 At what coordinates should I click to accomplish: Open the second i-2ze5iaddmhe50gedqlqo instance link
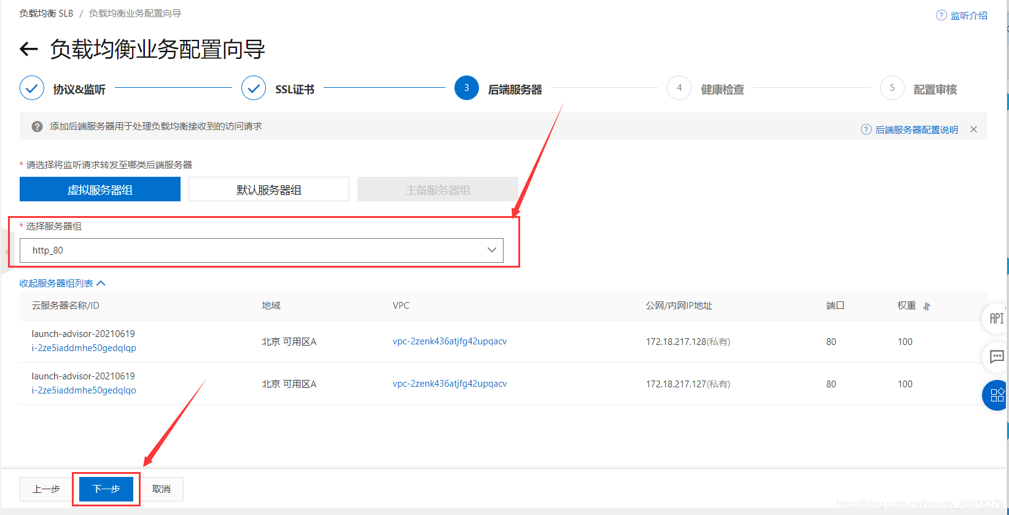pyautogui.click(x=84, y=390)
